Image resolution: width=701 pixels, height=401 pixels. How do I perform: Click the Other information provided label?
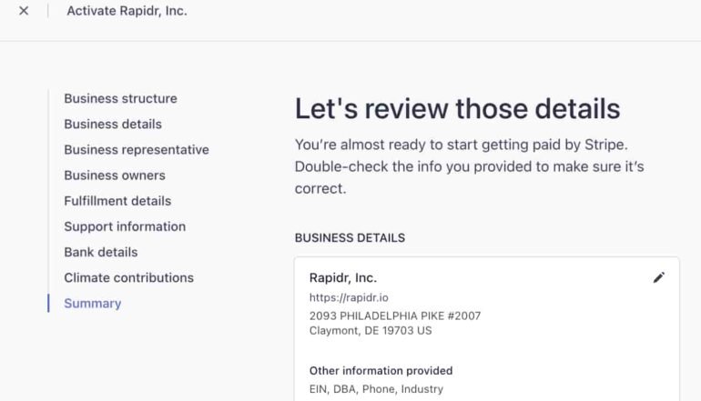pos(381,370)
